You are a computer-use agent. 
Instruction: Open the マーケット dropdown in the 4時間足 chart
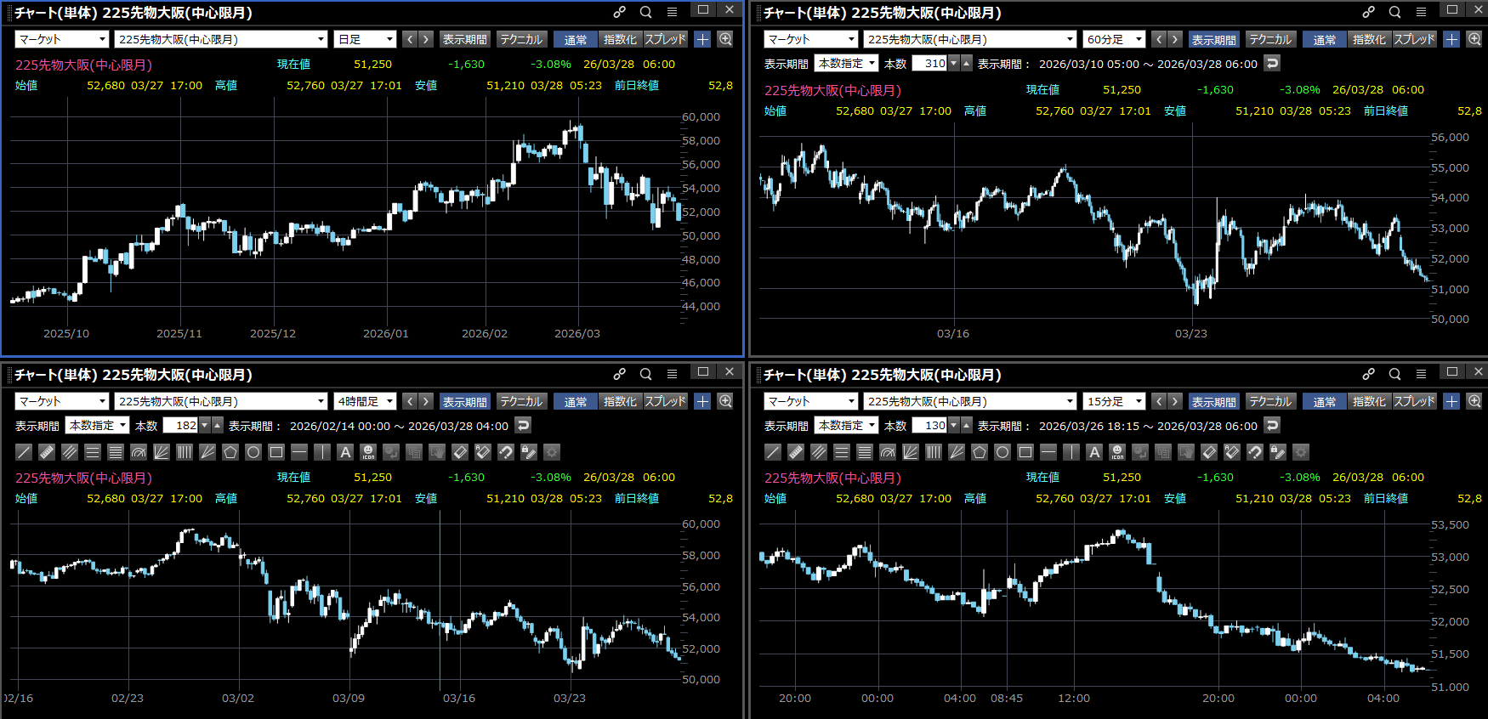tap(62, 401)
